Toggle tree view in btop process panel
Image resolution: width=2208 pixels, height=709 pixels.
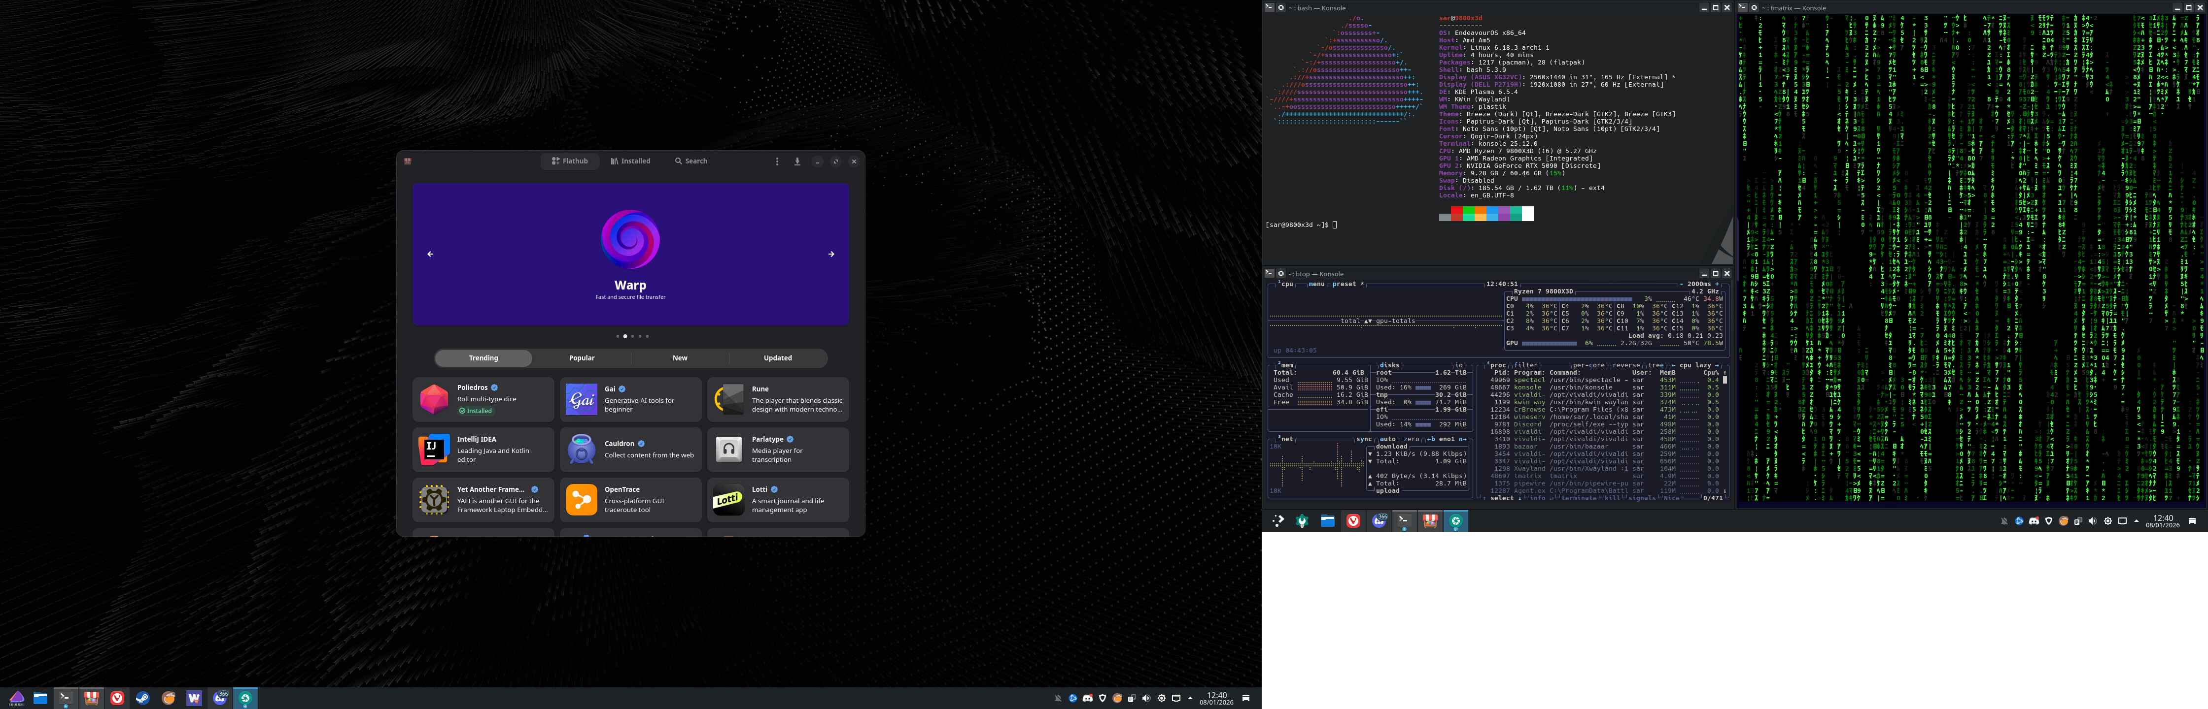(x=1657, y=366)
